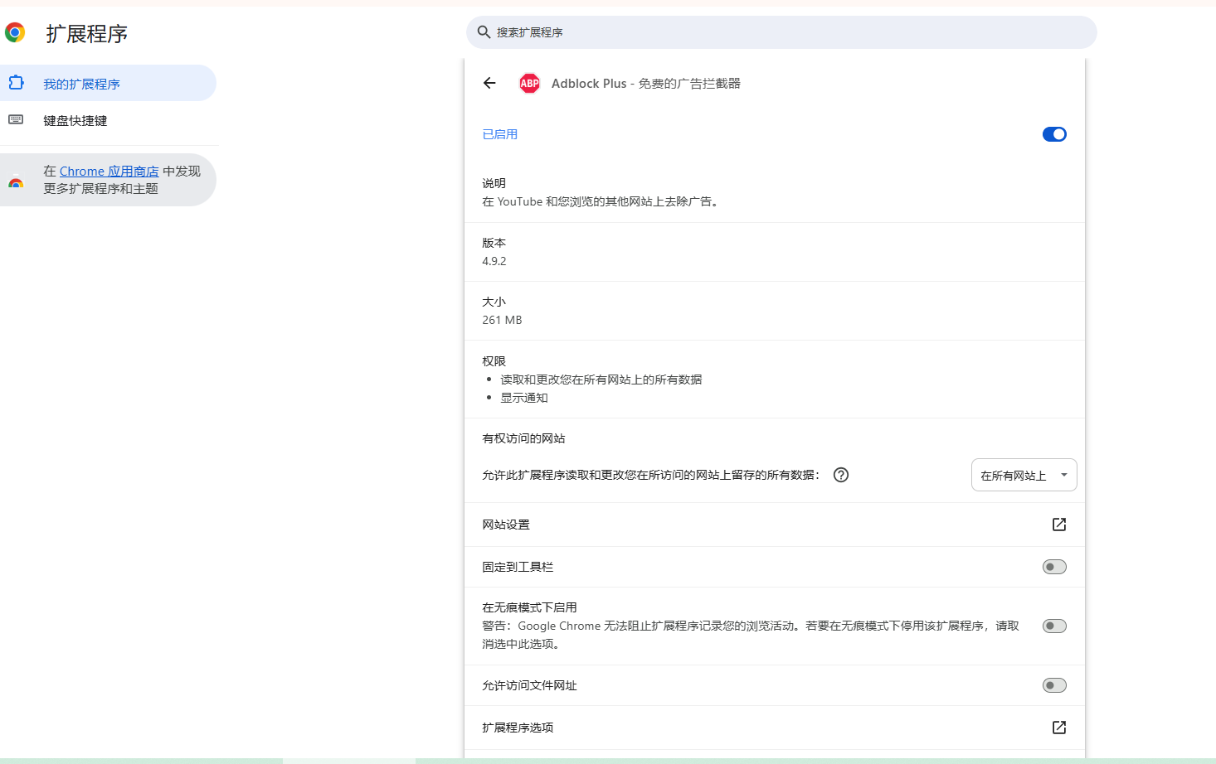Image resolution: width=1216 pixels, height=764 pixels.
Task: Click the 固定到工具栏 label
Action: 518,567
